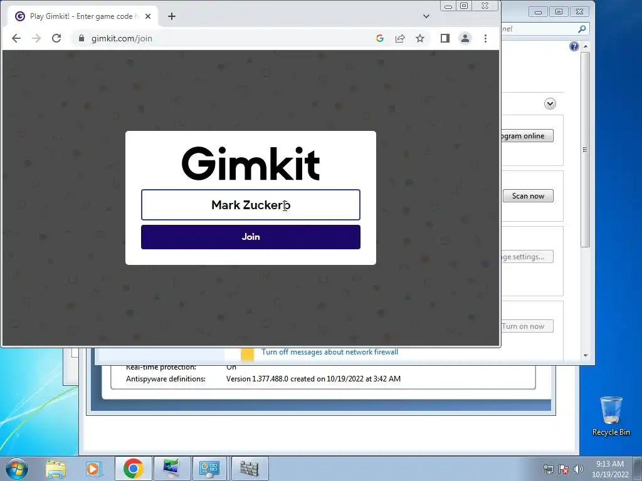View site info via the lock icon

point(82,38)
